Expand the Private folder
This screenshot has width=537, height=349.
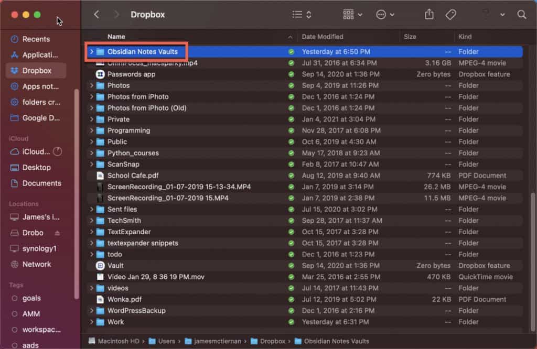(91, 119)
